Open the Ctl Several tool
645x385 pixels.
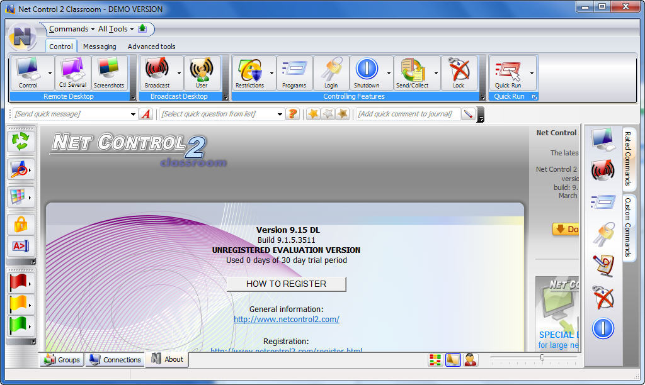(x=73, y=73)
